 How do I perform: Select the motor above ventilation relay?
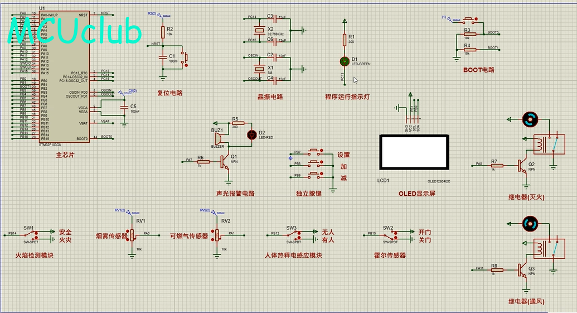(530, 224)
